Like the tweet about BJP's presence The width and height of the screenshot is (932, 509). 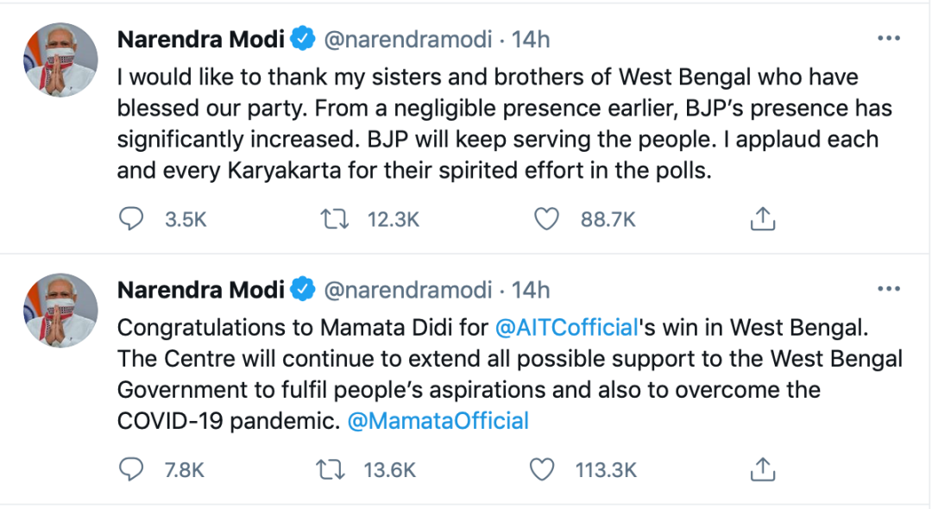pos(546,220)
